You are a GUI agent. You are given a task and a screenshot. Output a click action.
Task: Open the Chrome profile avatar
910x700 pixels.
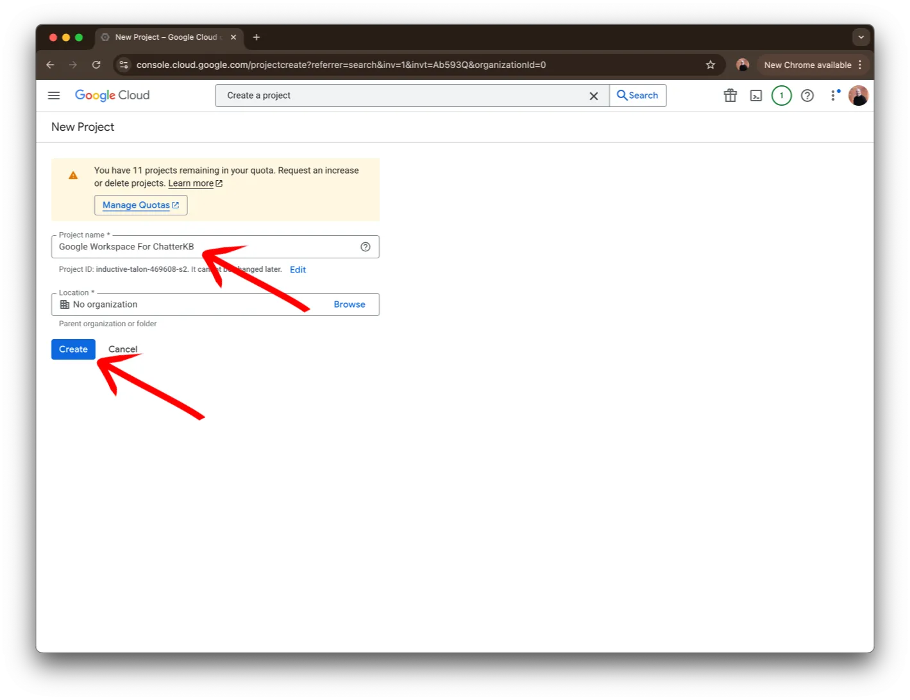point(743,65)
